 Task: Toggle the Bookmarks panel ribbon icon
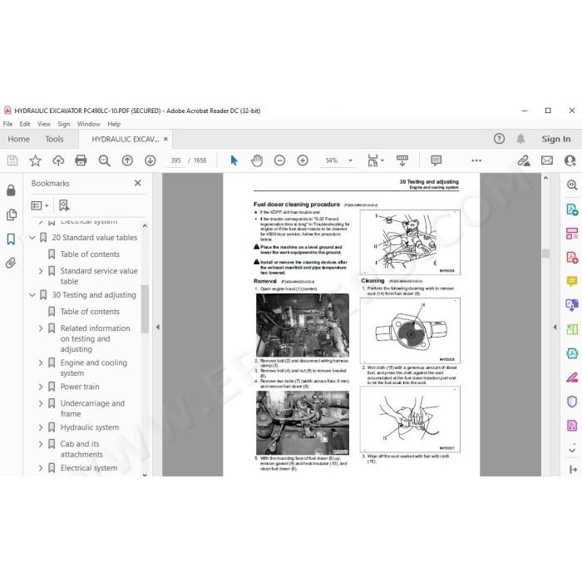click(x=11, y=239)
